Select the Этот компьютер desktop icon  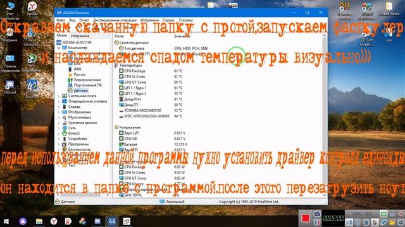pos(10,11)
